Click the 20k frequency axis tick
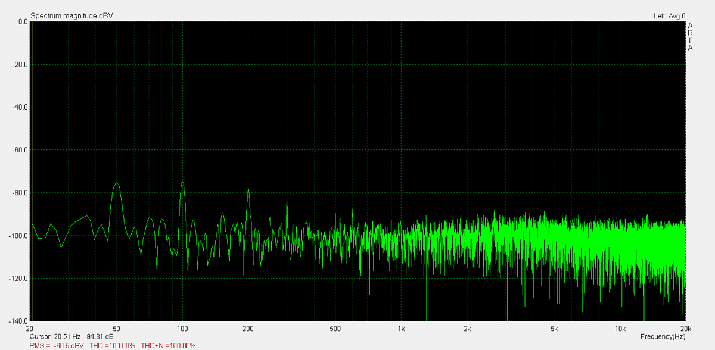This screenshot has height=350, width=715. tap(685, 329)
